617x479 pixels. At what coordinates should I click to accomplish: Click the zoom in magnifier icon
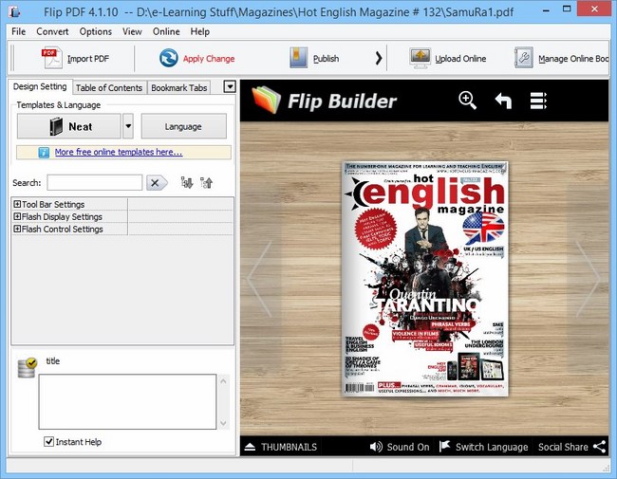click(x=467, y=101)
